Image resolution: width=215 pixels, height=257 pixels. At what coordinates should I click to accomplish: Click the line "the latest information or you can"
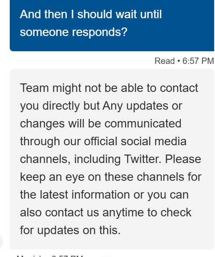(x=104, y=195)
